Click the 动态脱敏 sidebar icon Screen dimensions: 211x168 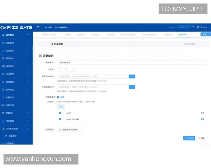click(x=4, y=121)
